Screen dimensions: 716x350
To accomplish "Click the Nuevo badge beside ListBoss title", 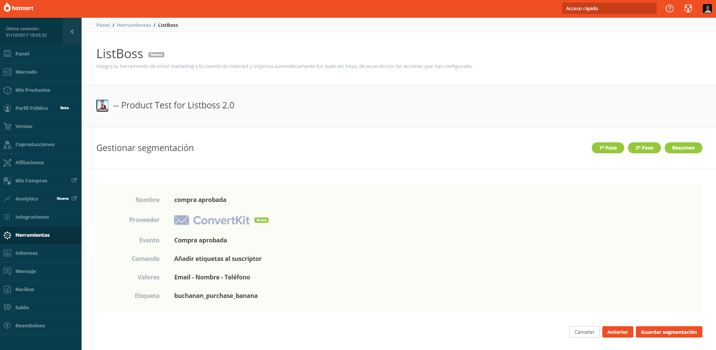I will [x=156, y=55].
